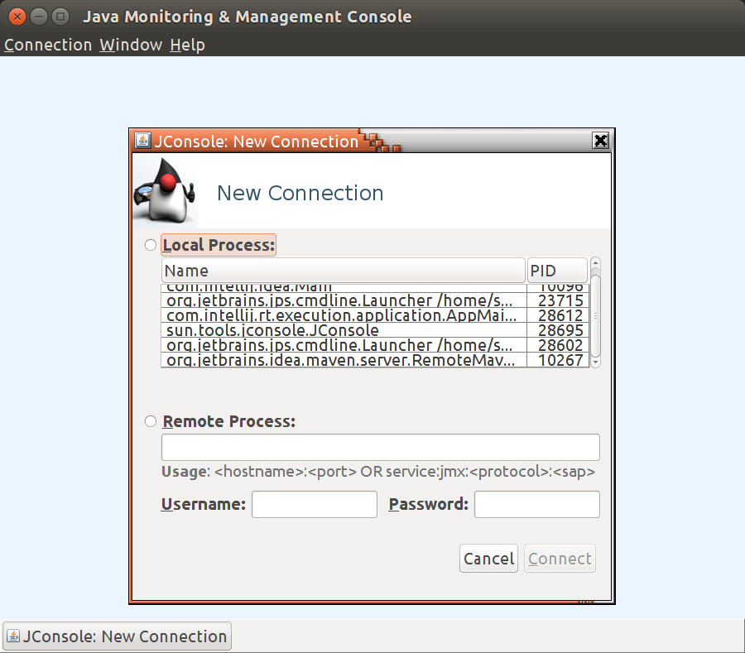Focus the Username input field

(x=315, y=504)
